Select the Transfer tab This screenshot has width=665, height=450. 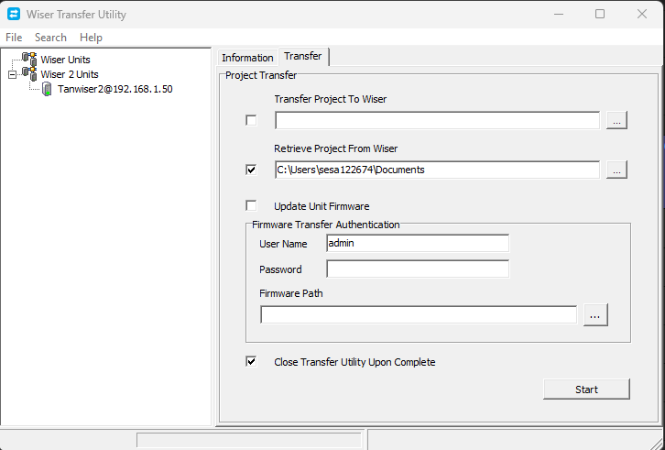click(303, 56)
